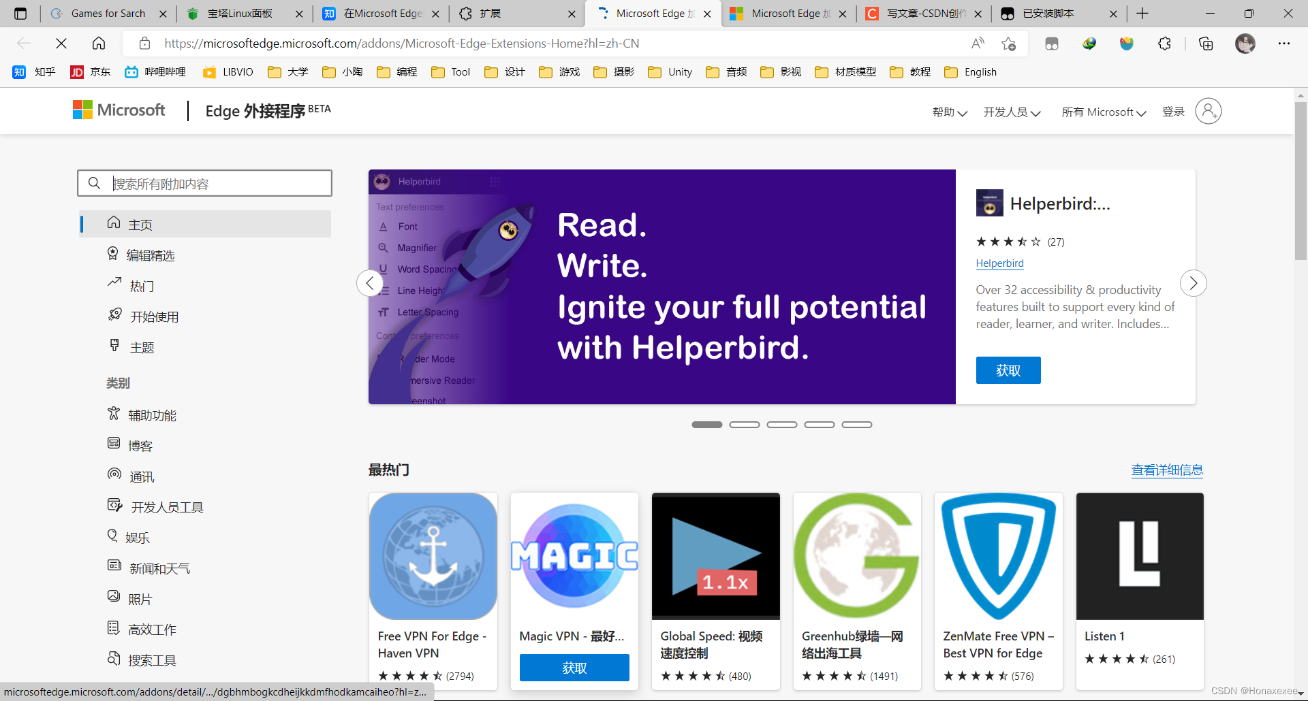Open ZenMate Free VPN extension thumbnail

click(999, 556)
